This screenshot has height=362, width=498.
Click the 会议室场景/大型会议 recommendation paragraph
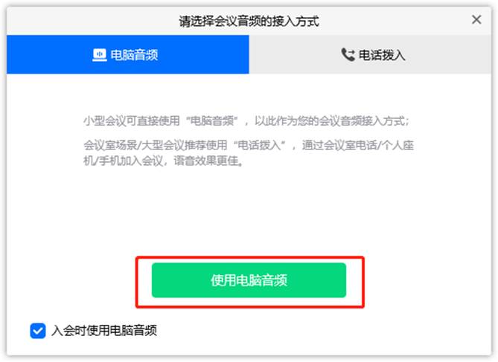pyautogui.click(x=249, y=153)
